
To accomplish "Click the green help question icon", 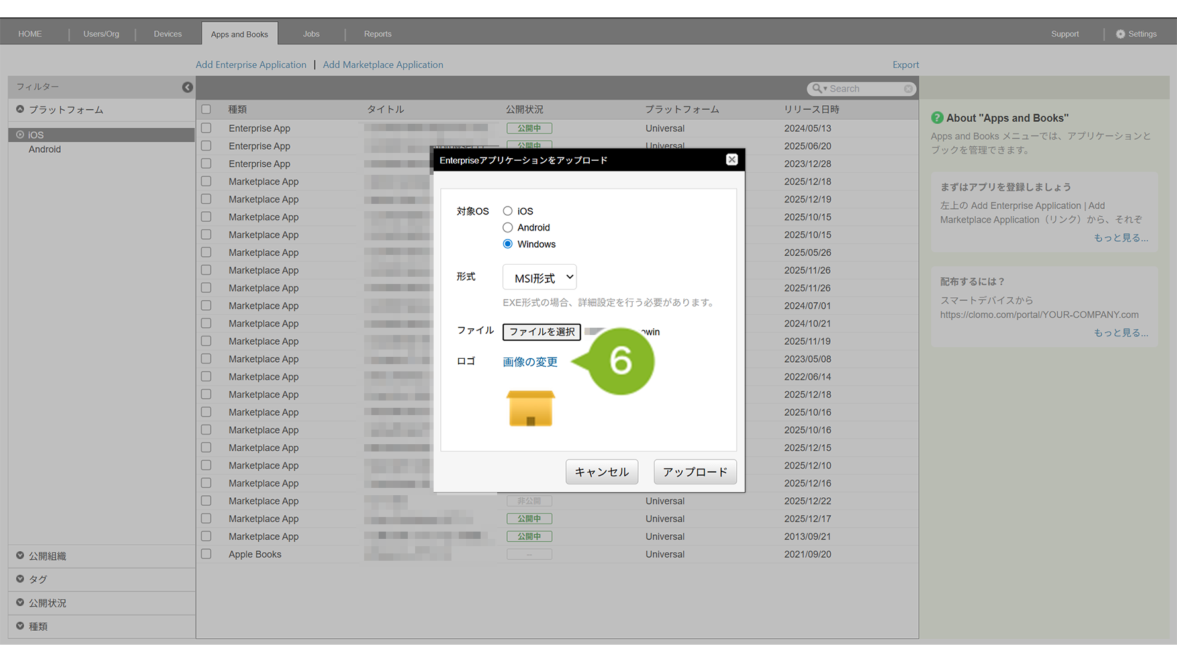I will point(937,118).
